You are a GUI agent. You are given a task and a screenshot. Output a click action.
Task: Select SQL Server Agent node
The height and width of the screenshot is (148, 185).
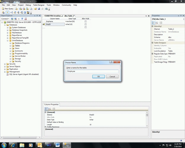click(x=24, y=74)
